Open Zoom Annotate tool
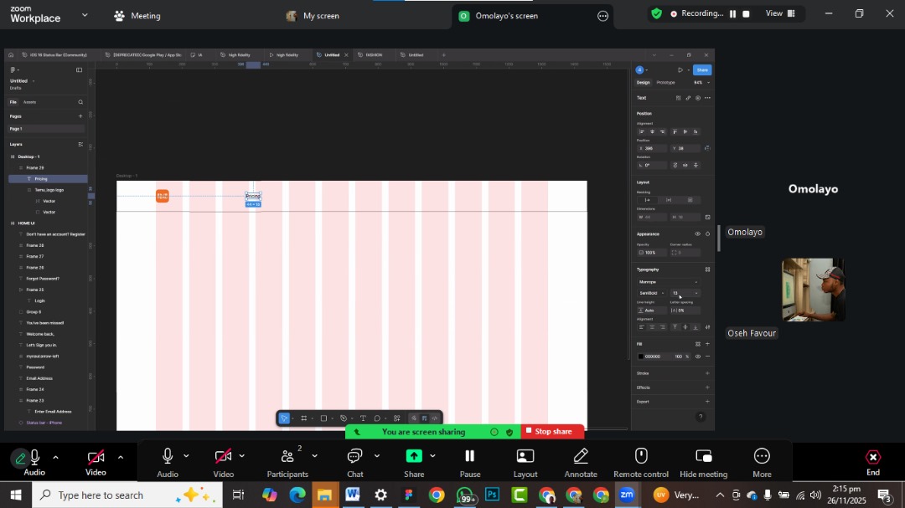Viewport: 905px width, 508px height. click(x=581, y=463)
